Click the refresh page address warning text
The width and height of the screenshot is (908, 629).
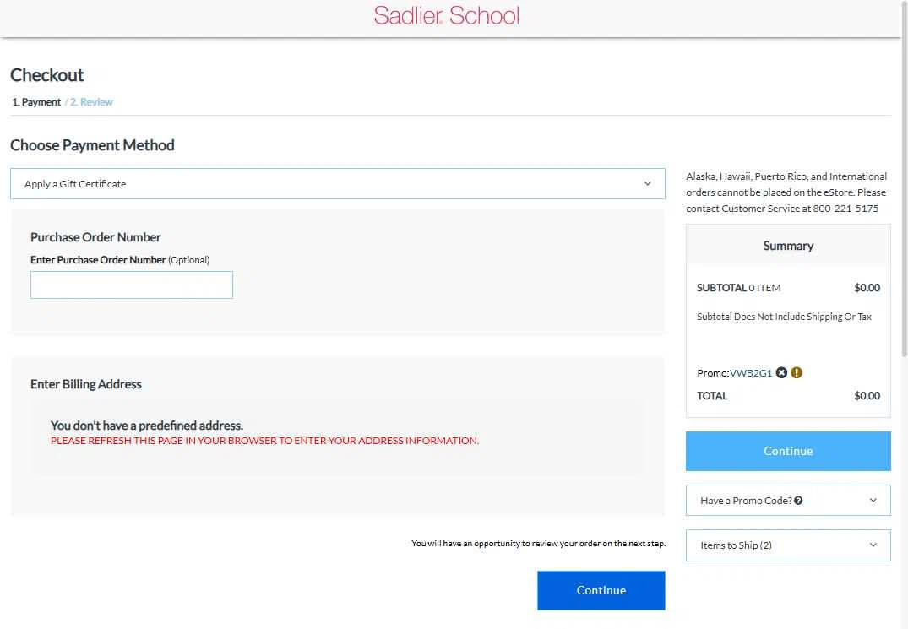tap(264, 441)
